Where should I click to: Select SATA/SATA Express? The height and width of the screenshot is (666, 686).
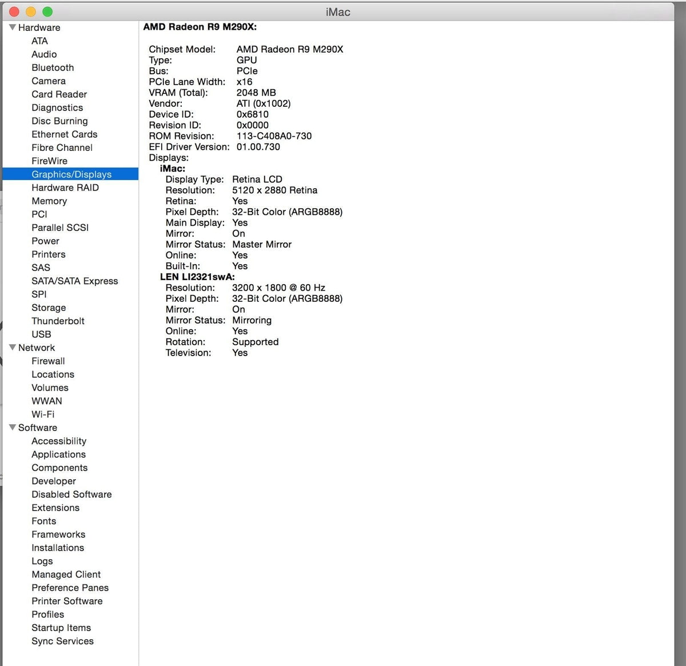click(74, 281)
